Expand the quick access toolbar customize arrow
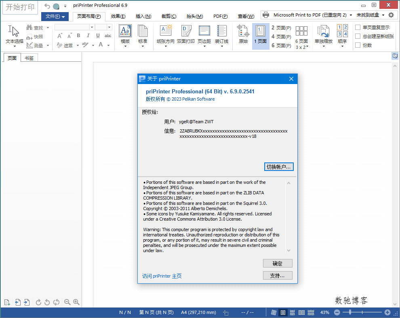The height and width of the screenshot is (318, 400). [x=65, y=6]
